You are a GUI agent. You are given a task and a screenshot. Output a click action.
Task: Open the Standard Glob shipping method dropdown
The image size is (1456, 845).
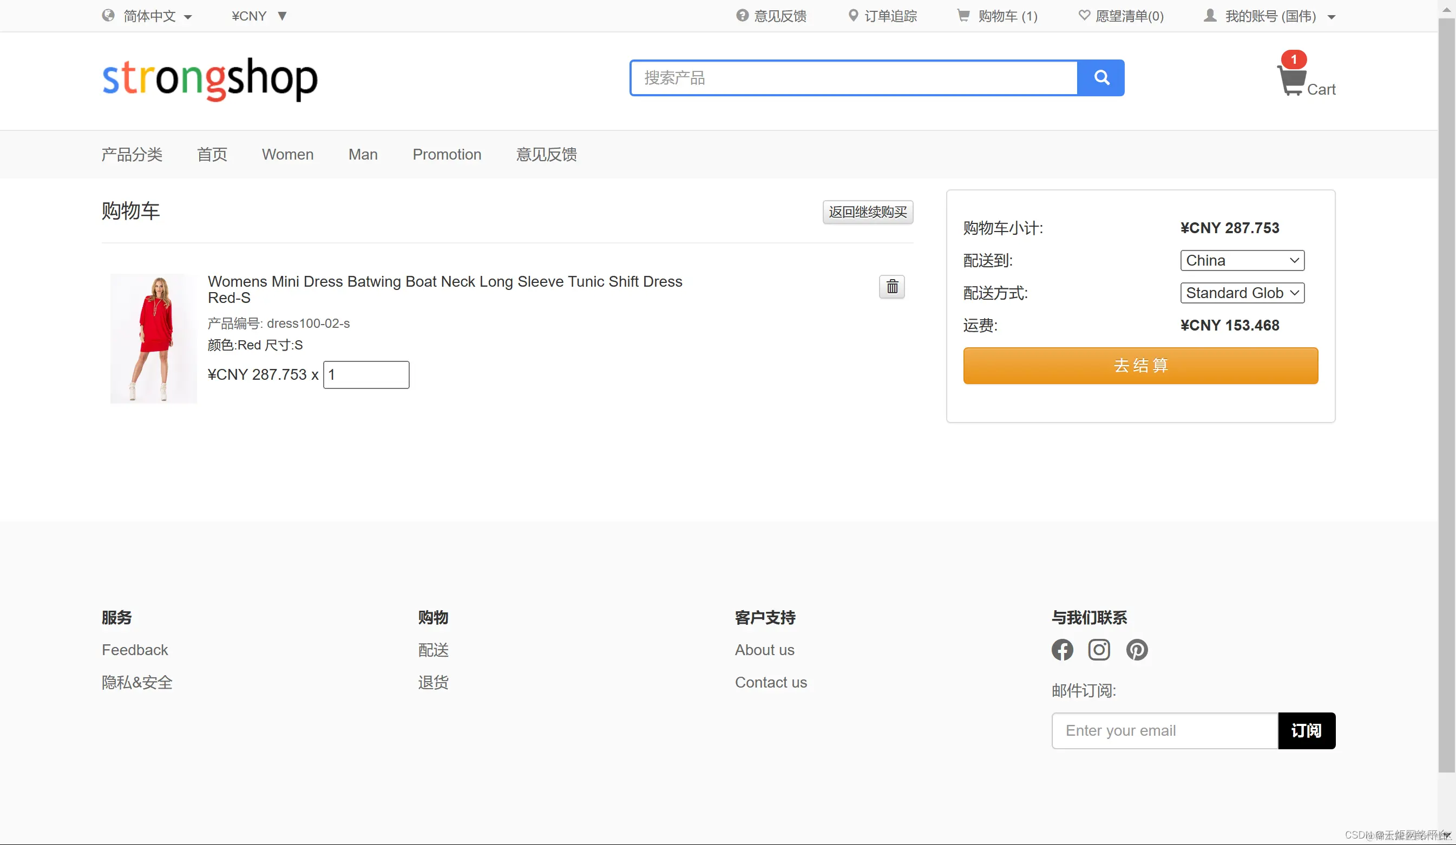1242,293
